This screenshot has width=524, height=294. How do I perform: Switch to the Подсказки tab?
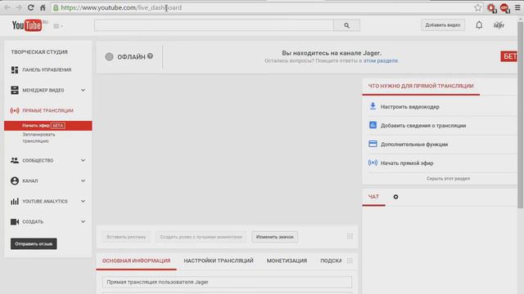(x=331, y=261)
